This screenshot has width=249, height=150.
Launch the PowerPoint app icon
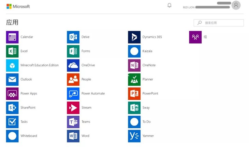[134, 94]
